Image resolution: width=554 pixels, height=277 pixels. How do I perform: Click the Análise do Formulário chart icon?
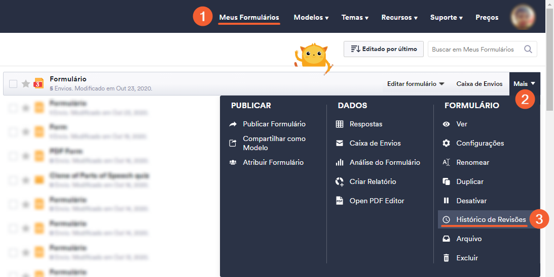point(340,162)
